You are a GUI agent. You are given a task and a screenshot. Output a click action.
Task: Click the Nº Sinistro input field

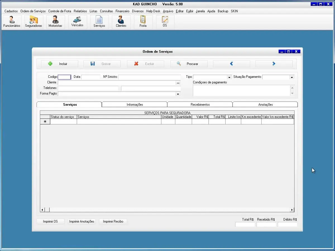(149, 77)
